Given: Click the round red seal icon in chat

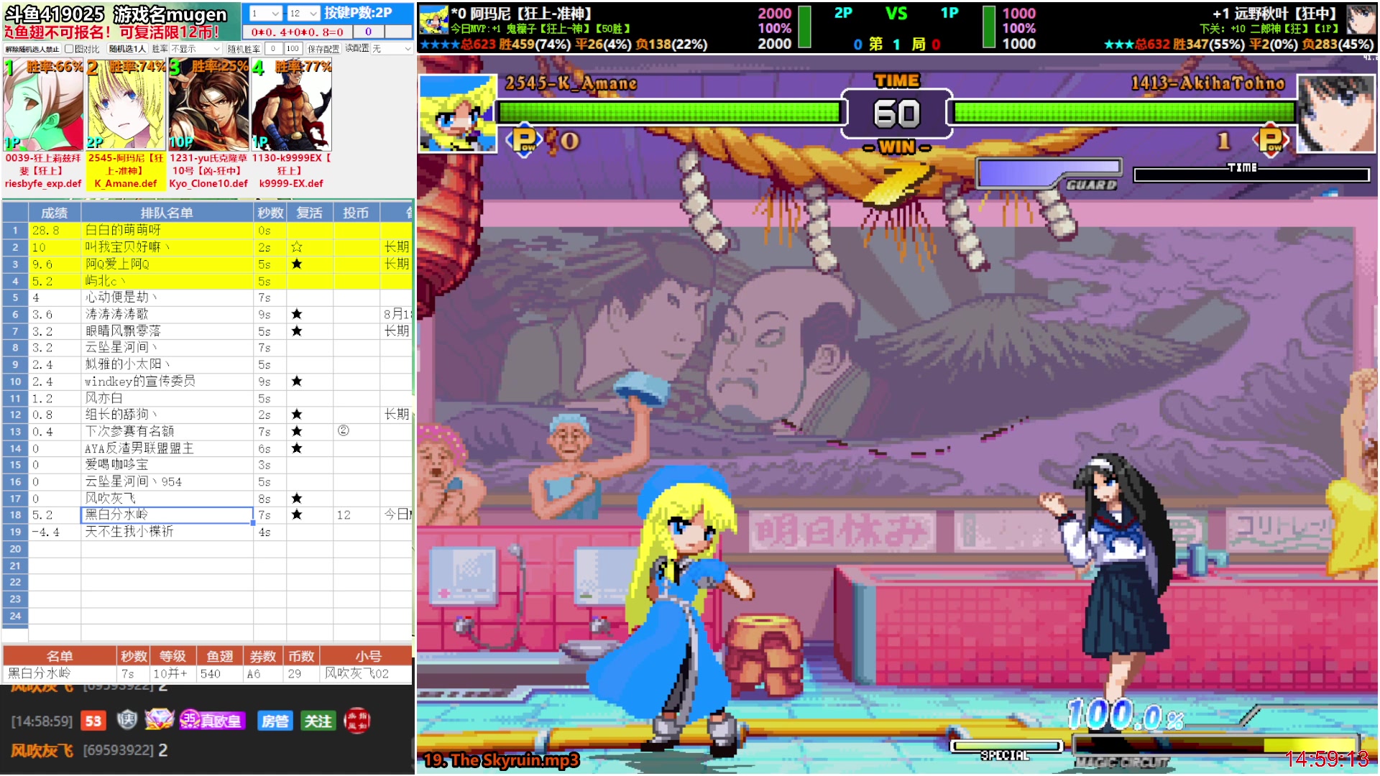Looking at the screenshot, I should coord(357,720).
